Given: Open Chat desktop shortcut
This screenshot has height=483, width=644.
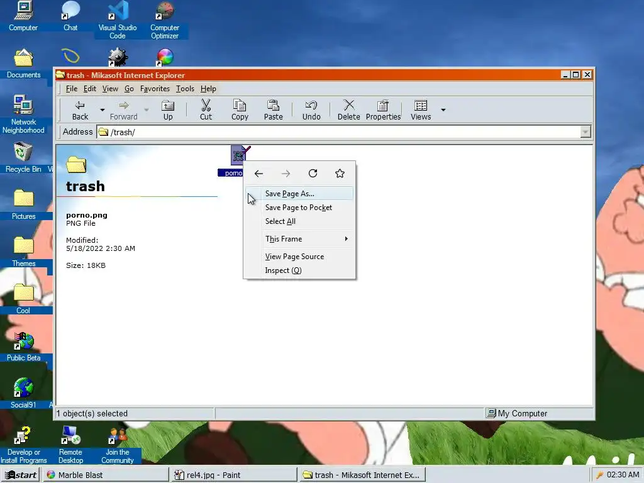Looking at the screenshot, I should (70, 16).
